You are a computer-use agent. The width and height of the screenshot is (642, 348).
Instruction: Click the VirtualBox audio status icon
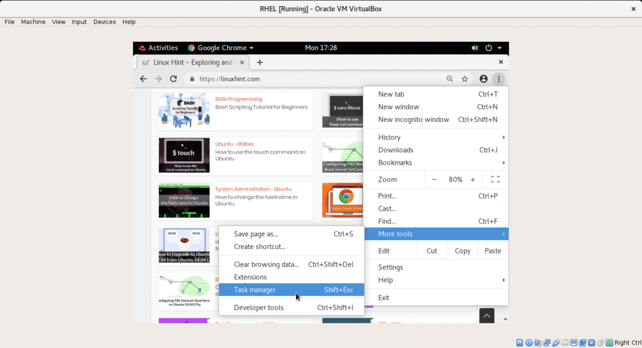[x=538, y=343]
